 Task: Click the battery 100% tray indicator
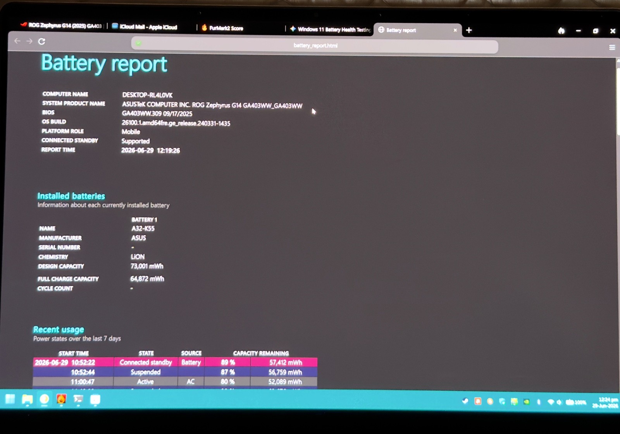click(576, 403)
